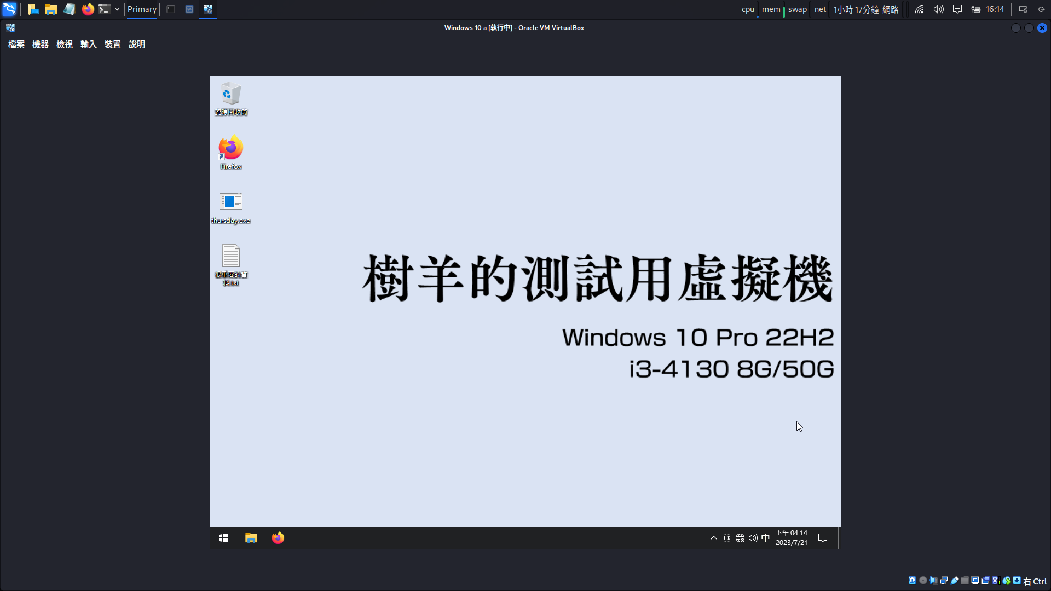Expand the terminal launcher dropdown in host panel
This screenshot has height=591, width=1051.
pos(117,9)
